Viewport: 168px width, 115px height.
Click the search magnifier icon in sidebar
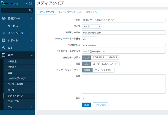point(31,10)
